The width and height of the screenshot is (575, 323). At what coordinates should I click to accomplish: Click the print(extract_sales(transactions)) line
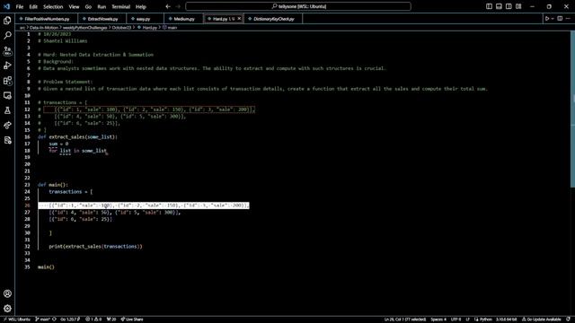(x=95, y=247)
